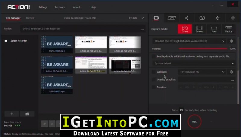The width and height of the screenshot is (241, 137).
Task: Browse overlay graphics with ellipsis button
Action: click(x=233, y=80)
